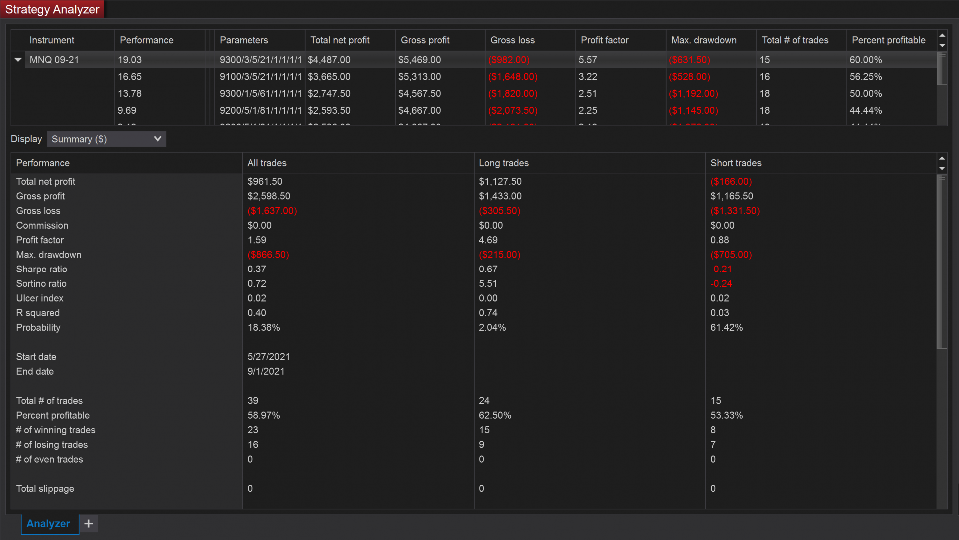Click the Strategy Analyzer title tab

pos(52,9)
